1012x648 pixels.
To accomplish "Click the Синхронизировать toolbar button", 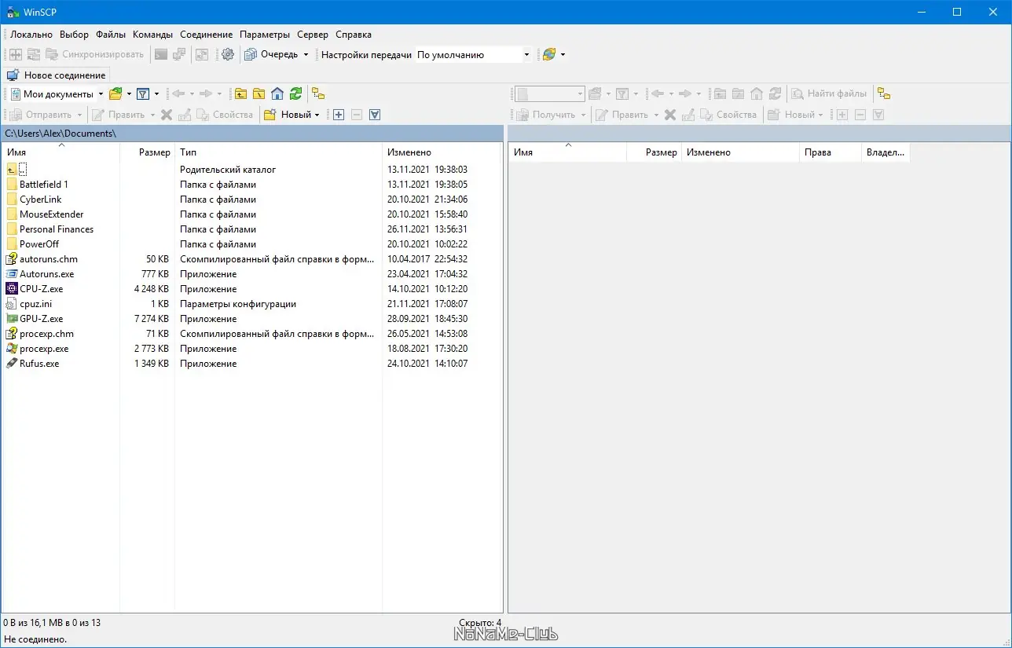I will (95, 54).
